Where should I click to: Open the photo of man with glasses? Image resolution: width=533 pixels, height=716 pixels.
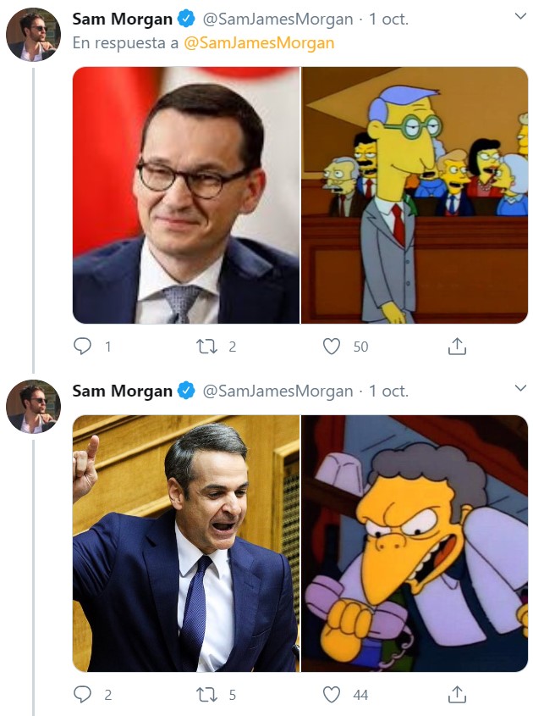[186, 195]
